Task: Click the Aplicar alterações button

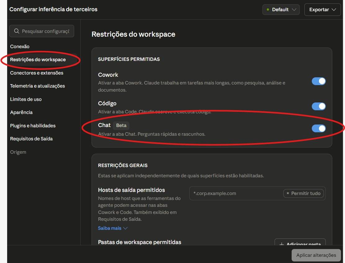Action: (x=316, y=255)
